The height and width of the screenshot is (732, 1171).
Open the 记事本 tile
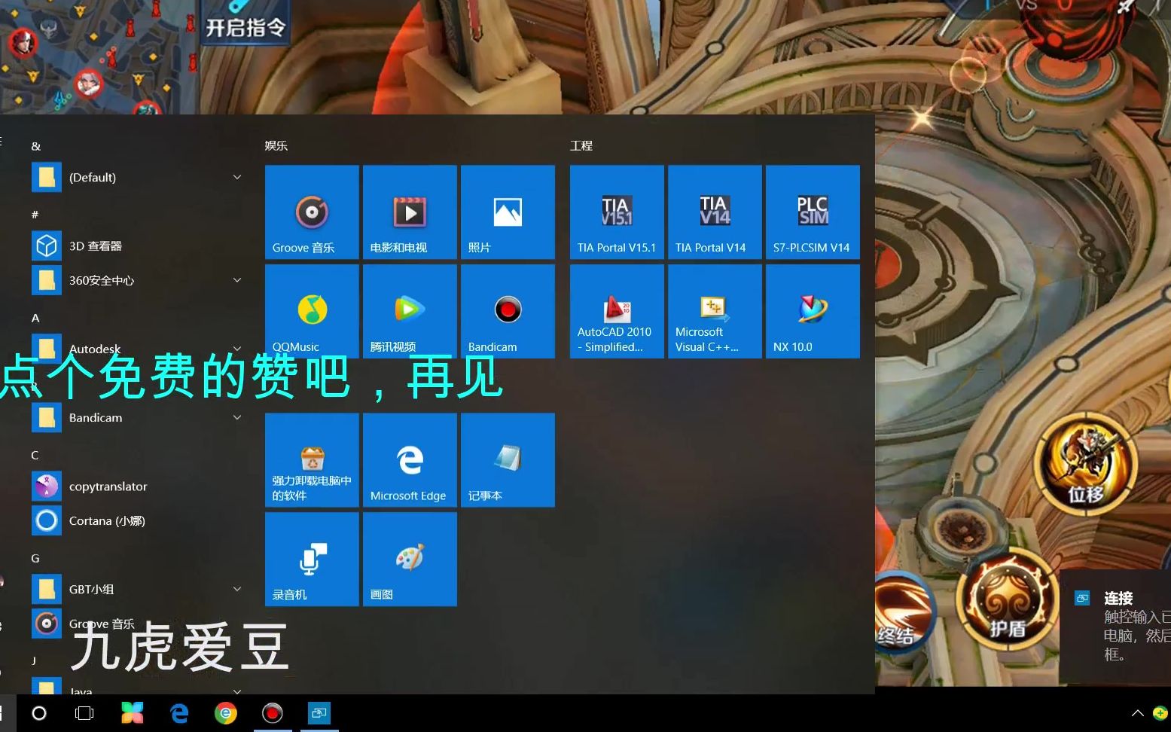(x=508, y=460)
